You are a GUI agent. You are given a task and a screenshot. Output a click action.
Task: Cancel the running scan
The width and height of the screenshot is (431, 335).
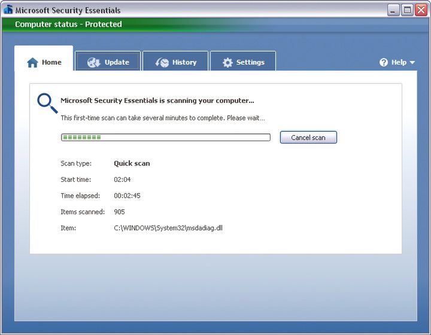coord(308,138)
